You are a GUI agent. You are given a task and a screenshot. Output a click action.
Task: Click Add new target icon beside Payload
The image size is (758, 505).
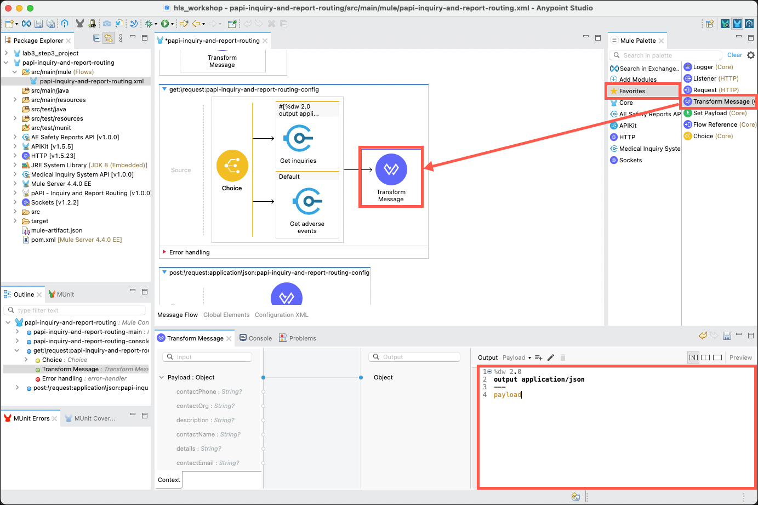539,358
